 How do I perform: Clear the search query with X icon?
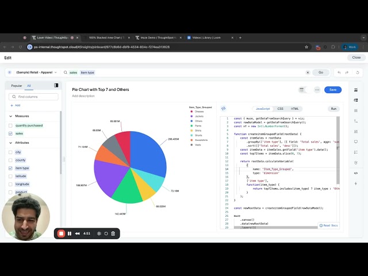tap(308, 72)
